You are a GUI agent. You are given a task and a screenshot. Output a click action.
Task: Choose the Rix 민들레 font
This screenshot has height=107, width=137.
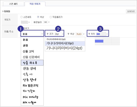[32, 91]
